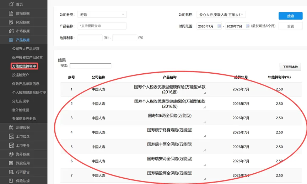Click the 2026年7月 date in row 5
307x184 pixels.
click(x=241, y=147)
